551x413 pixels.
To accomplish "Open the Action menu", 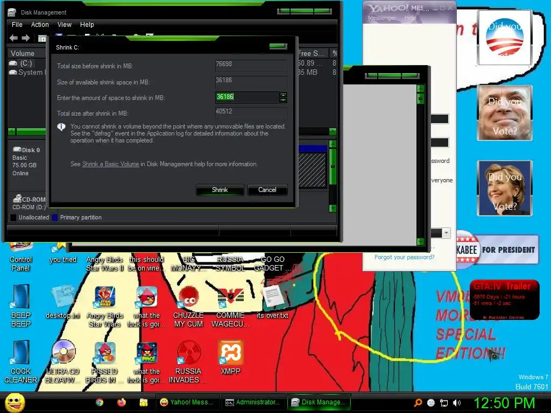I will (40, 25).
